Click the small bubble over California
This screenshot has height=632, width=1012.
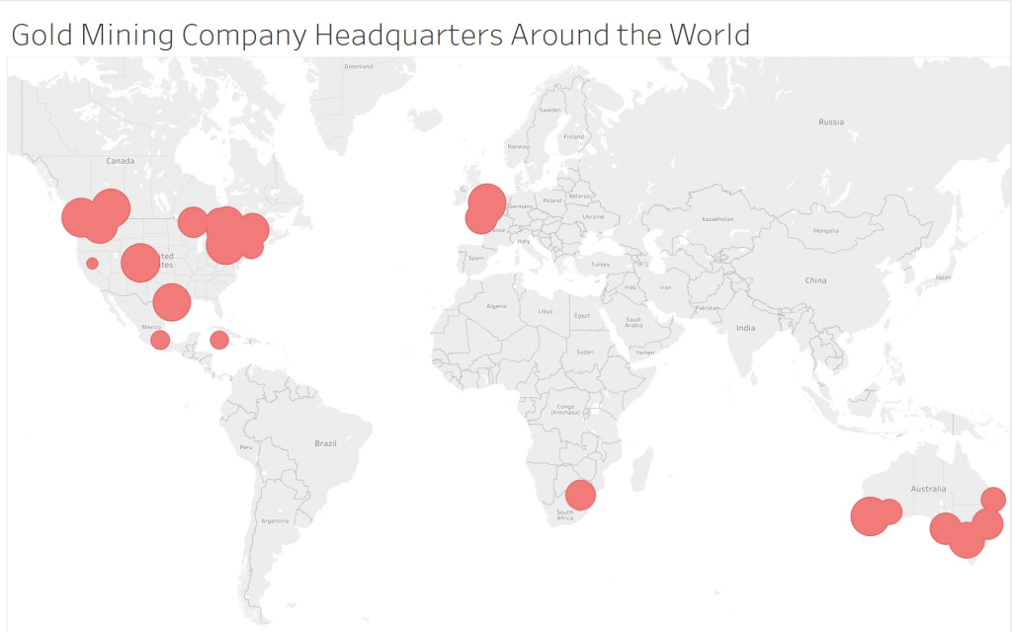[89, 262]
